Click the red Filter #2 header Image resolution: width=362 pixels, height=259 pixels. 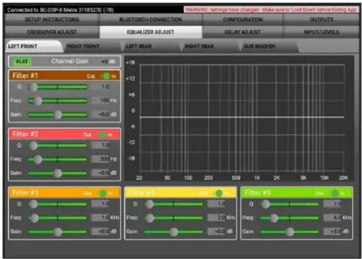[x=64, y=134]
